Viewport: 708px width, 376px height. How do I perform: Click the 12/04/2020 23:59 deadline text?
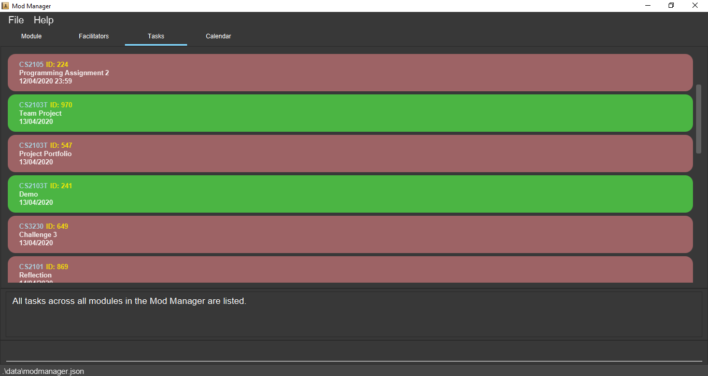(x=46, y=81)
